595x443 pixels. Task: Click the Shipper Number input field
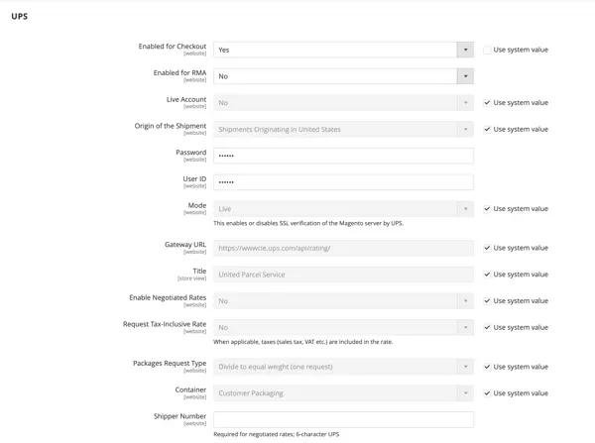click(x=343, y=420)
